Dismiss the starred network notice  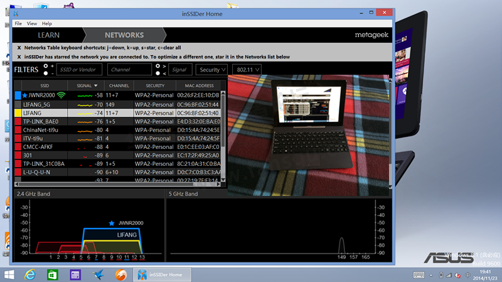(x=19, y=57)
